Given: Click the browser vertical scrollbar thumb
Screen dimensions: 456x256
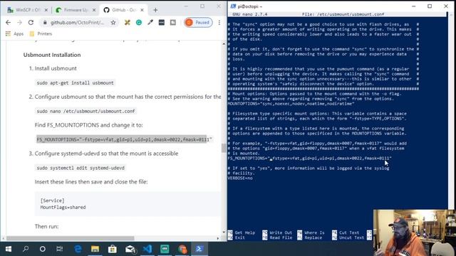Looking at the screenshot, I should (x=224, y=148).
